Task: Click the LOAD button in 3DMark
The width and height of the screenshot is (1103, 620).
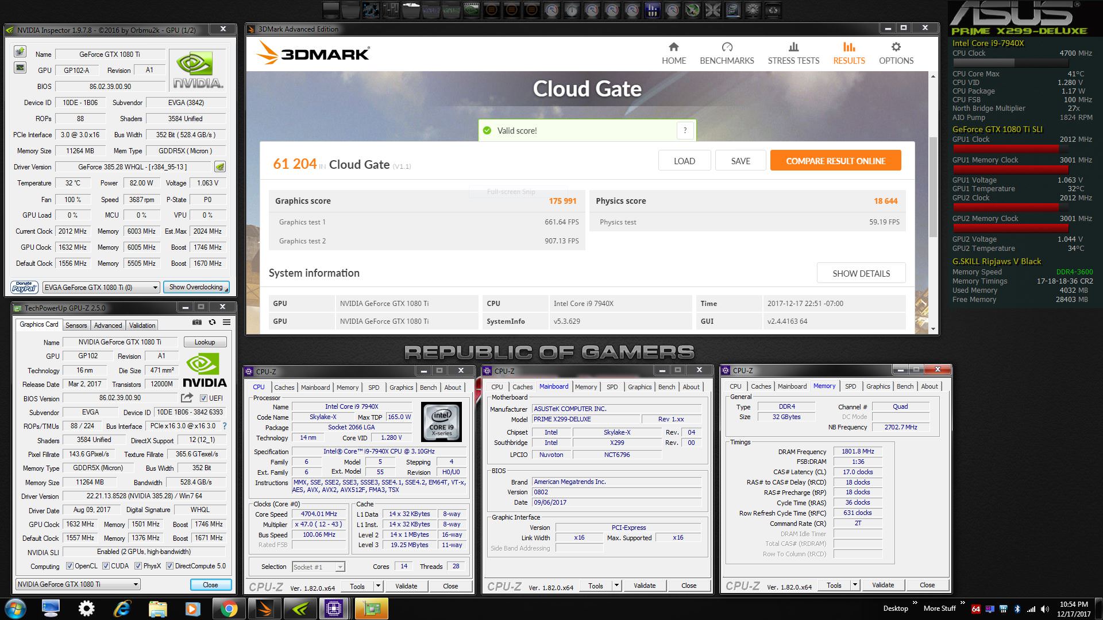Action: coord(684,161)
